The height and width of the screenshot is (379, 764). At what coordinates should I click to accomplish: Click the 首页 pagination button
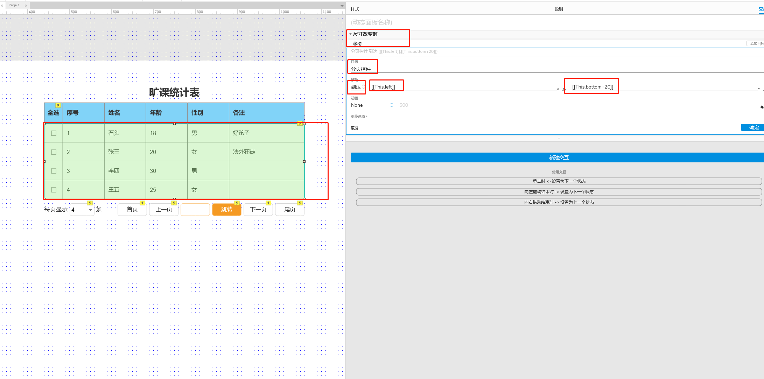(x=132, y=210)
